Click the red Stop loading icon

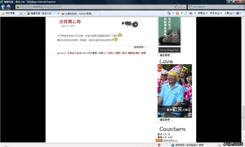(184, 7)
